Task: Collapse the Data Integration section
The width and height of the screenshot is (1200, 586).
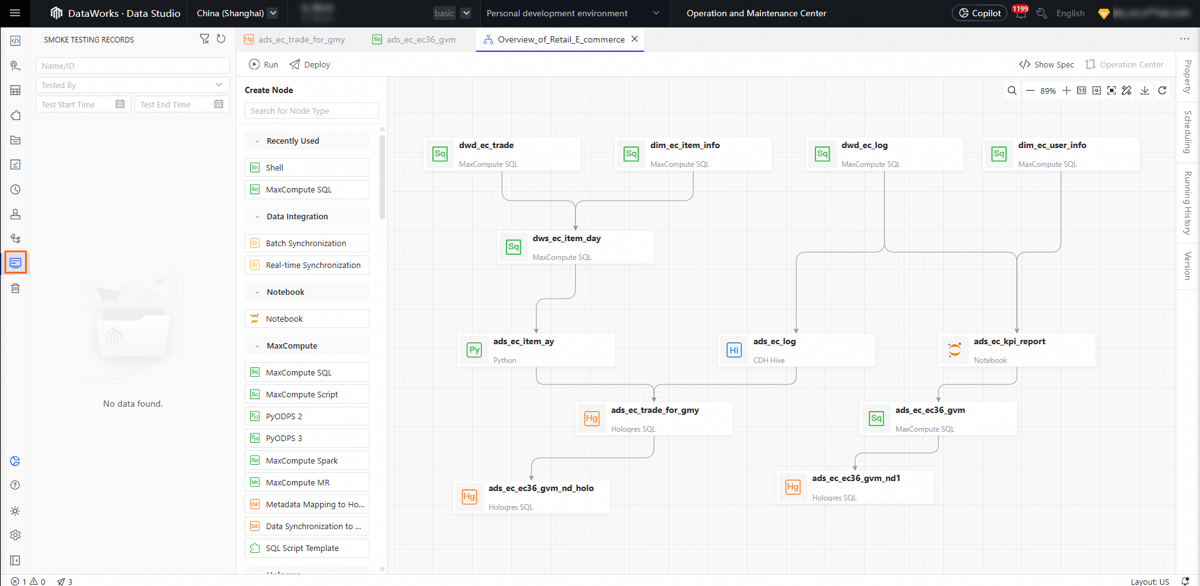Action: tap(257, 217)
